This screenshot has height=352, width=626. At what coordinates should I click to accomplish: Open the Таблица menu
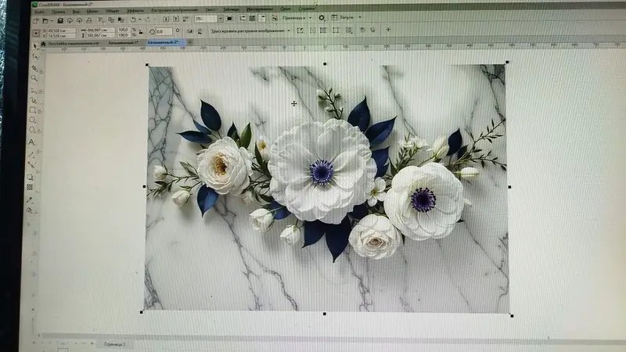231,9
